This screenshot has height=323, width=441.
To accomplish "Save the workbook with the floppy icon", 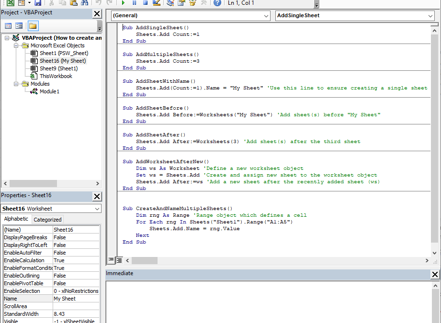I will coord(38,2).
